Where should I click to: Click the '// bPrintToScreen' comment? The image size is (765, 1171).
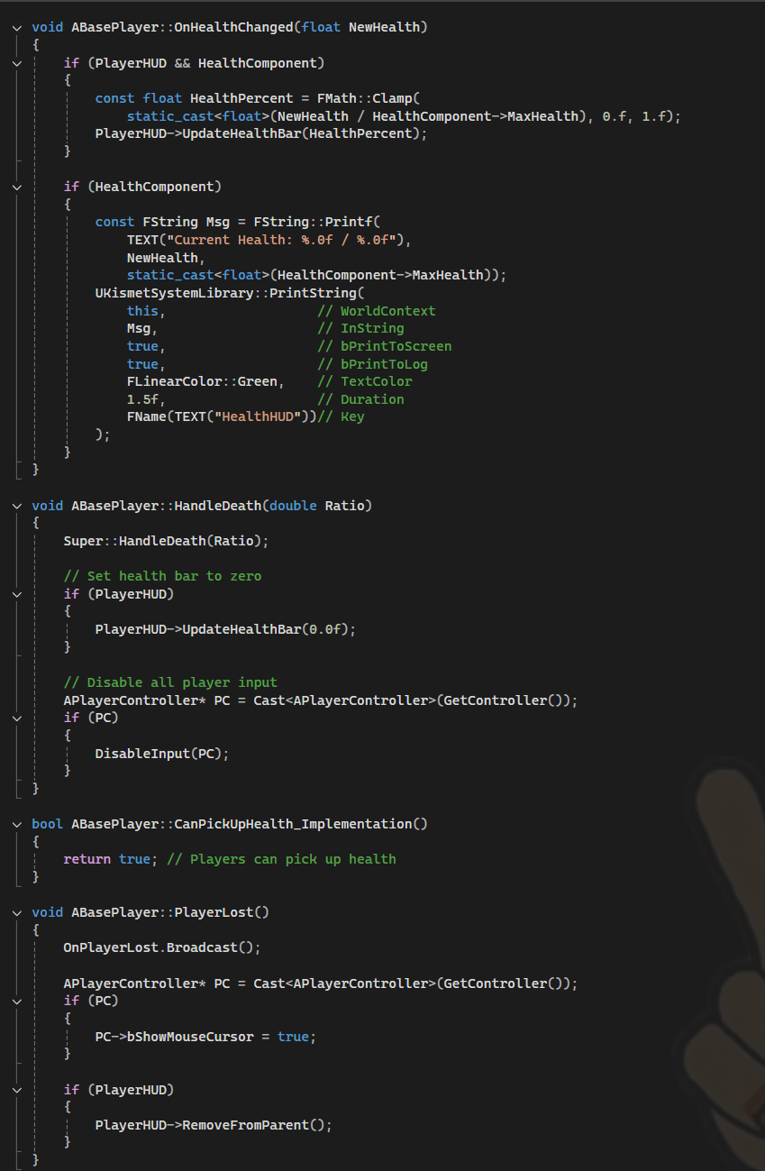pyautogui.click(x=385, y=346)
